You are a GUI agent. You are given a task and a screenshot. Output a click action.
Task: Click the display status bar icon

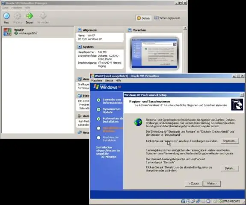tap(208, 201)
